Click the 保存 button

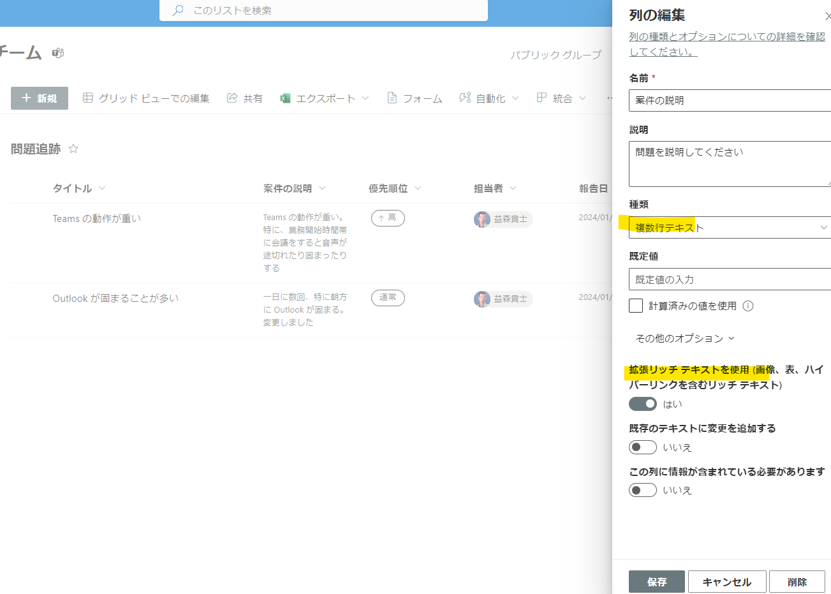pos(657,582)
